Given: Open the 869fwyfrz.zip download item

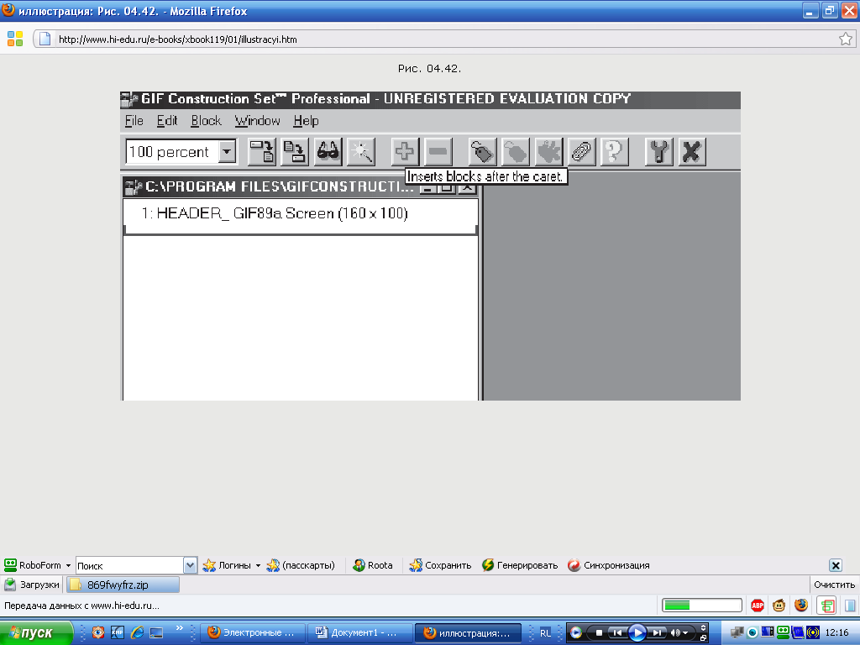Looking at the screenshot, I should coord(123,585).
